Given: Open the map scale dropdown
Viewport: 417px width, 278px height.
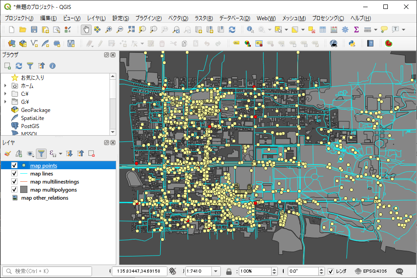Looking at the screenshot, I should [216, 271].
